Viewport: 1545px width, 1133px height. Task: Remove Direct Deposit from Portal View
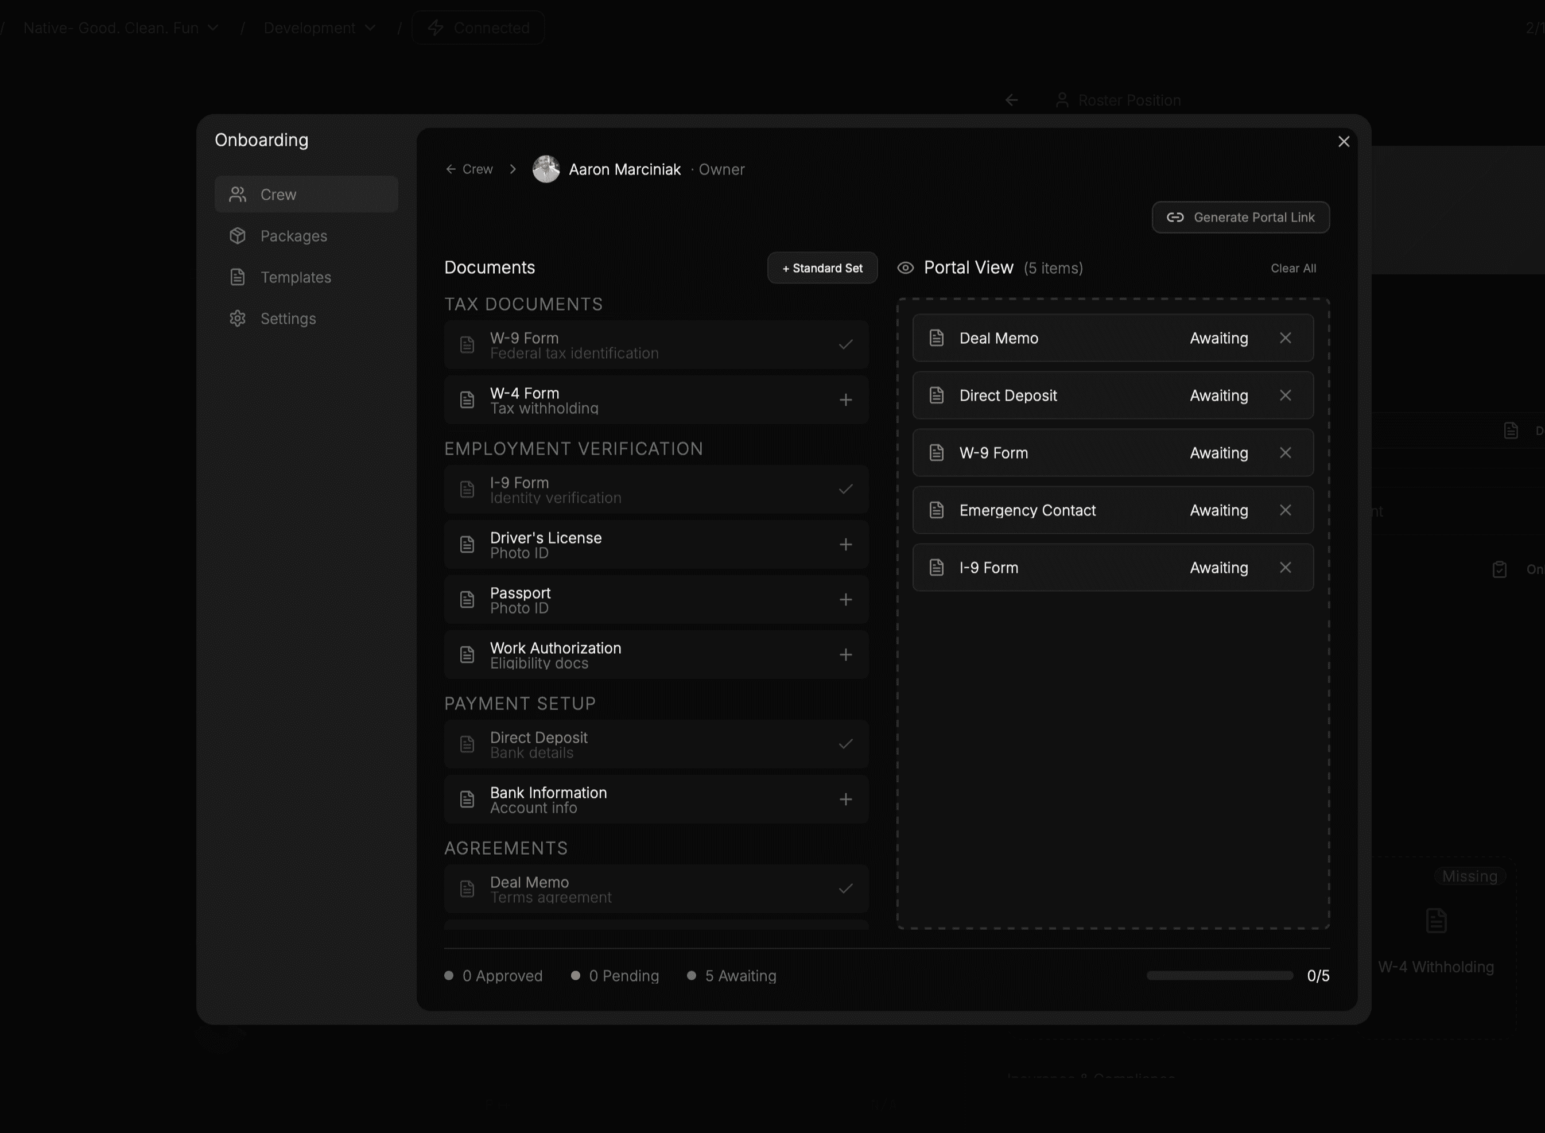[1285, 395]
